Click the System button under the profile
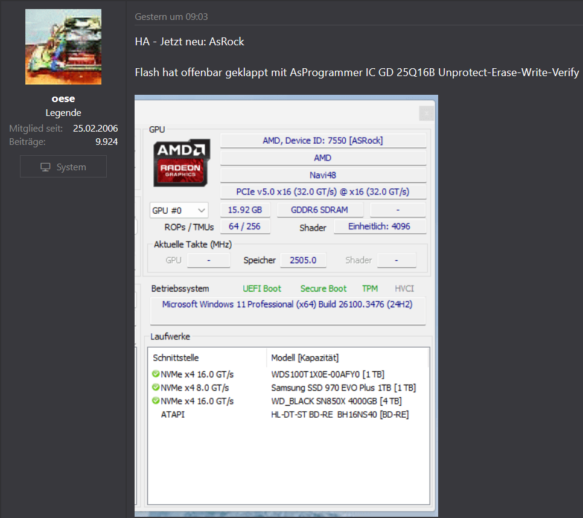 [x=63, y=167]
